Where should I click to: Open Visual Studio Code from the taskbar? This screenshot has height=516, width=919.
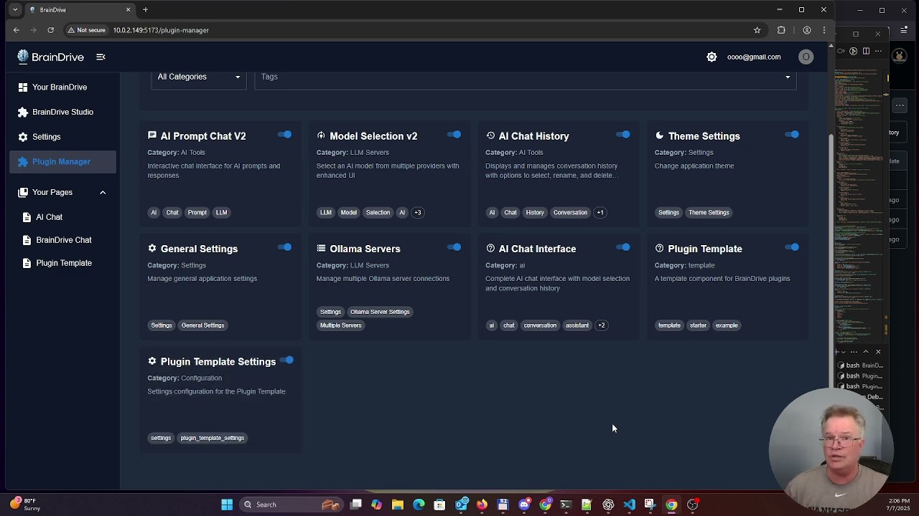(629, 505)
